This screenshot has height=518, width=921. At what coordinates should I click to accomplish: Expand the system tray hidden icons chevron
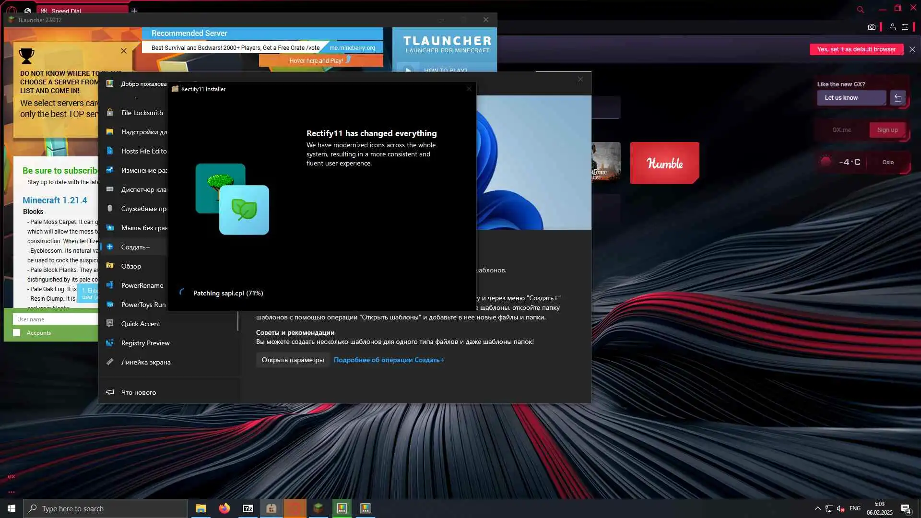coord(817,508)
